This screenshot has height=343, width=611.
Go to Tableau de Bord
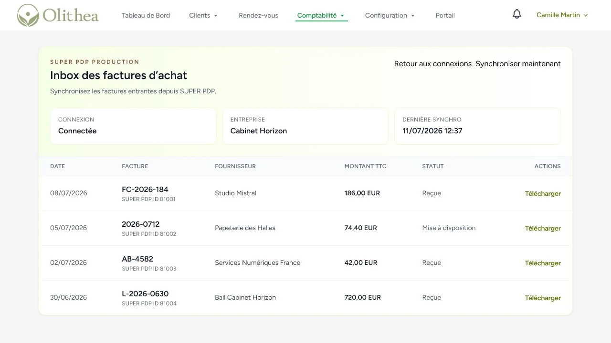tap(146, 15)
